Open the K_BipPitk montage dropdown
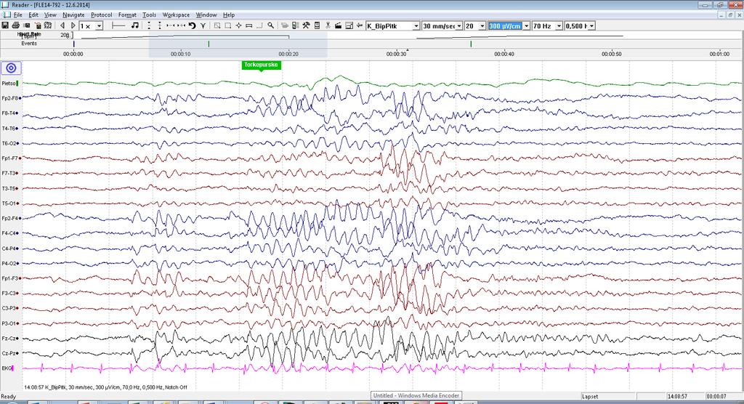This screenshot has height=404, width=744. click(x=416, y=25)
